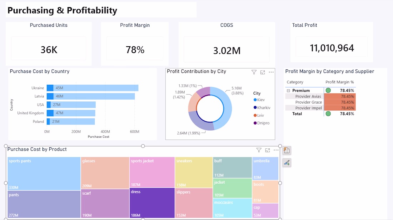Collapse the Premium category row
Image resolution: width=393 pixels, height=220 pixels.
pyautogui.click(x=288, y=91)
